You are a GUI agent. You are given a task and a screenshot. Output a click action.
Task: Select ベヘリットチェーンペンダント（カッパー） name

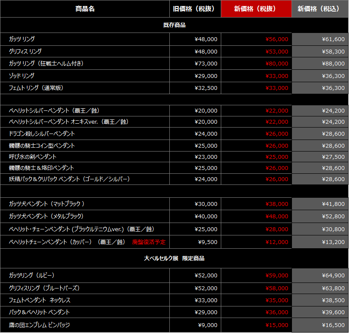[67, 242]
